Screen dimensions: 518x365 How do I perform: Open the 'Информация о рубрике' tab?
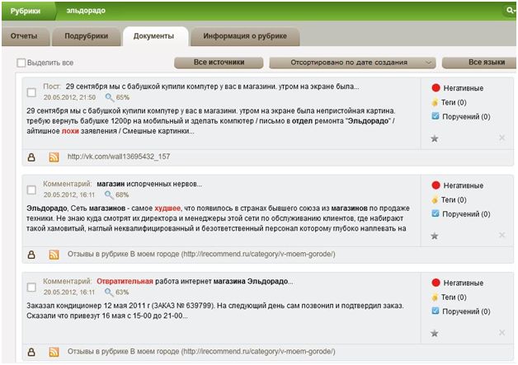tap(245, 36)
